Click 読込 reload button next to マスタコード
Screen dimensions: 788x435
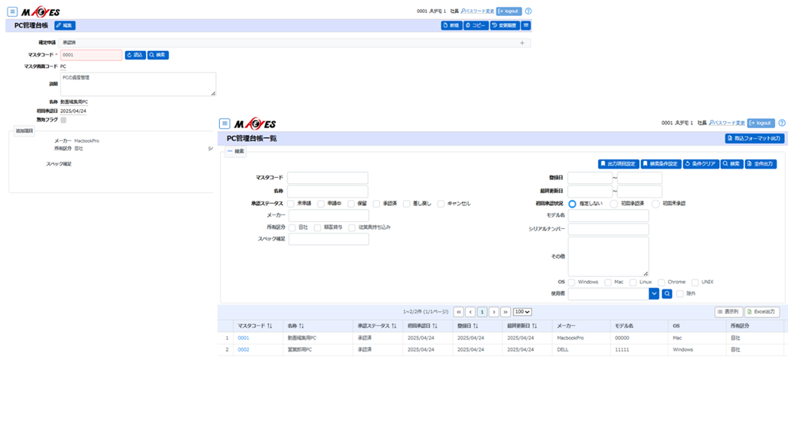(x=135, y=55)
